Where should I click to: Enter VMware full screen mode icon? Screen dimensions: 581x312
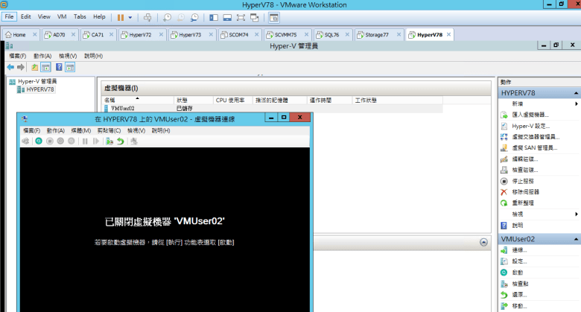click(x=242, y=16)
